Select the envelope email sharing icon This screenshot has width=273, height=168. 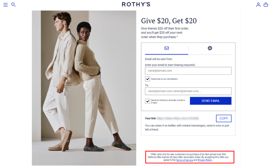point(166,48)
